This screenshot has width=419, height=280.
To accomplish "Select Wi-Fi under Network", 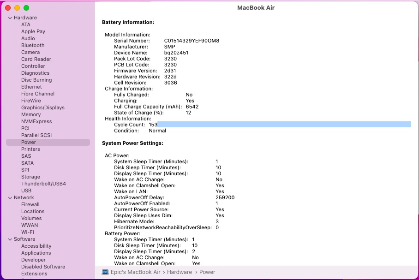I will tap(28, 232).
